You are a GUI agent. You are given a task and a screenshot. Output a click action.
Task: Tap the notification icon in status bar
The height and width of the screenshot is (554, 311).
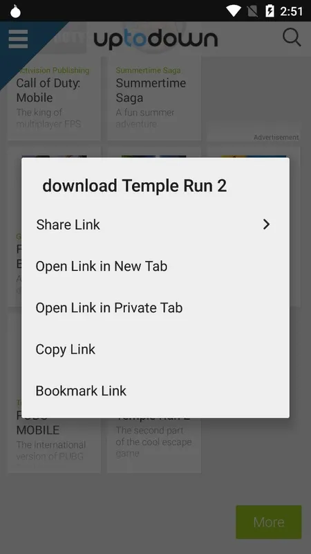(15, 11)
